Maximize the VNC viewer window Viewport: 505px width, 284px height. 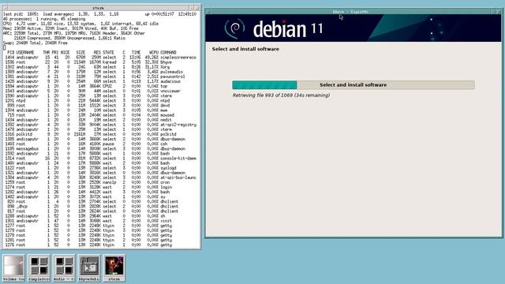(499, 12)
